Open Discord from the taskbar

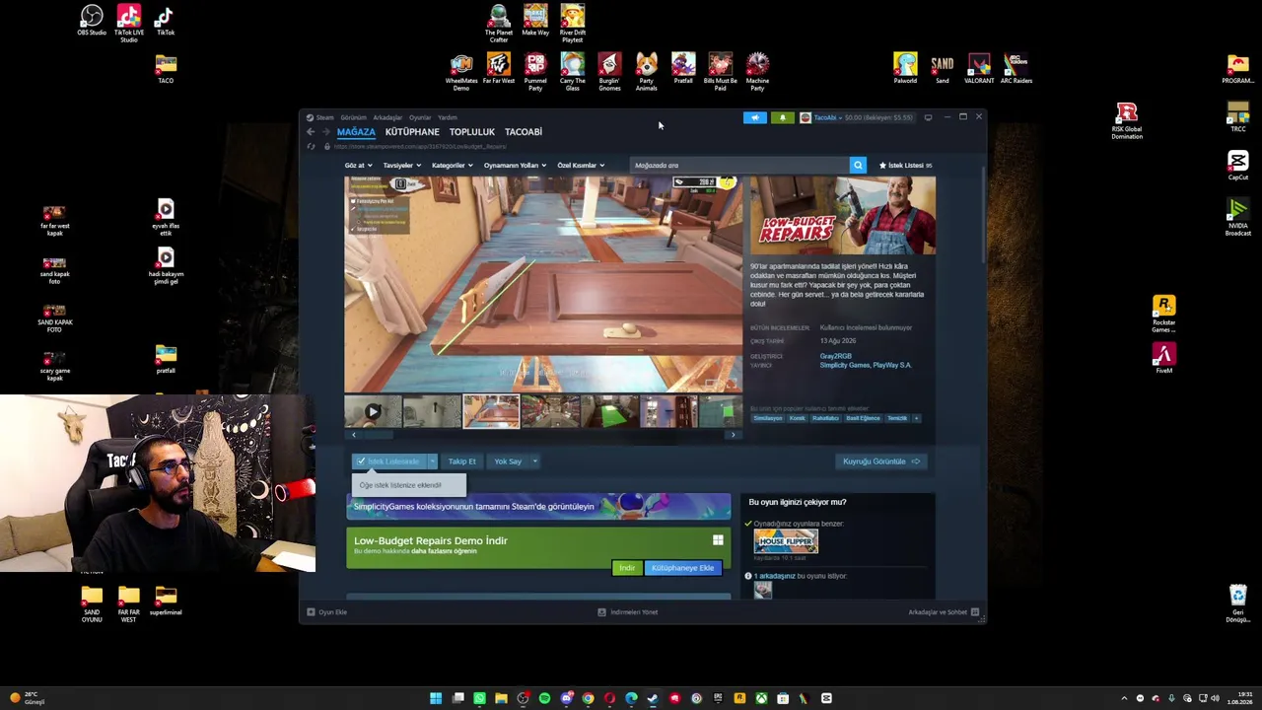566,698
